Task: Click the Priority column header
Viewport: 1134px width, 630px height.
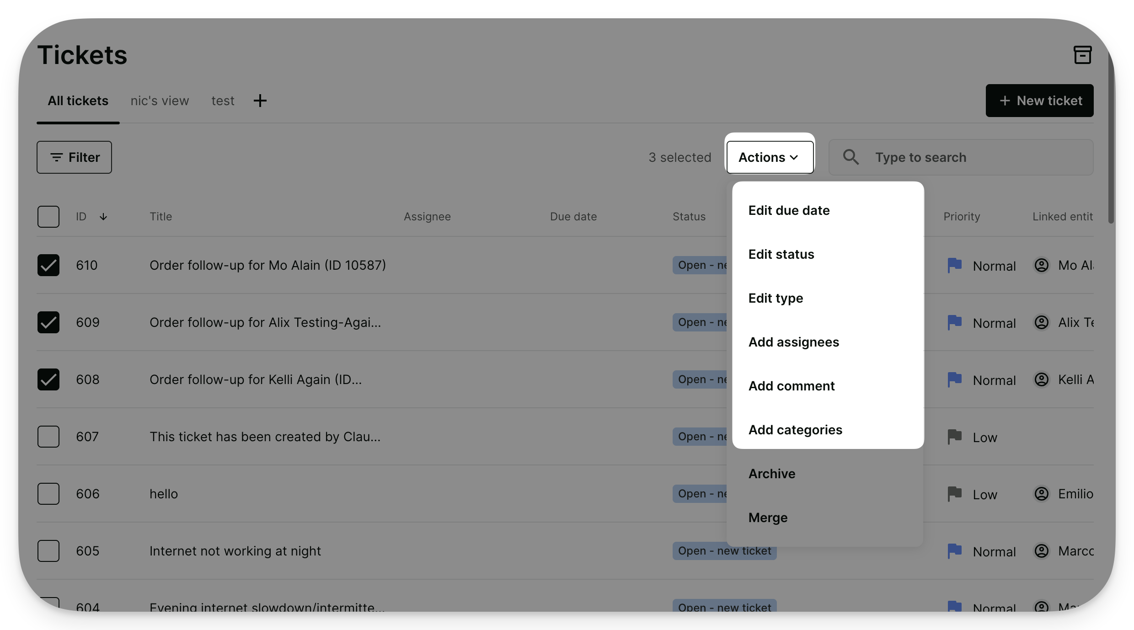Action: [962, 217]
